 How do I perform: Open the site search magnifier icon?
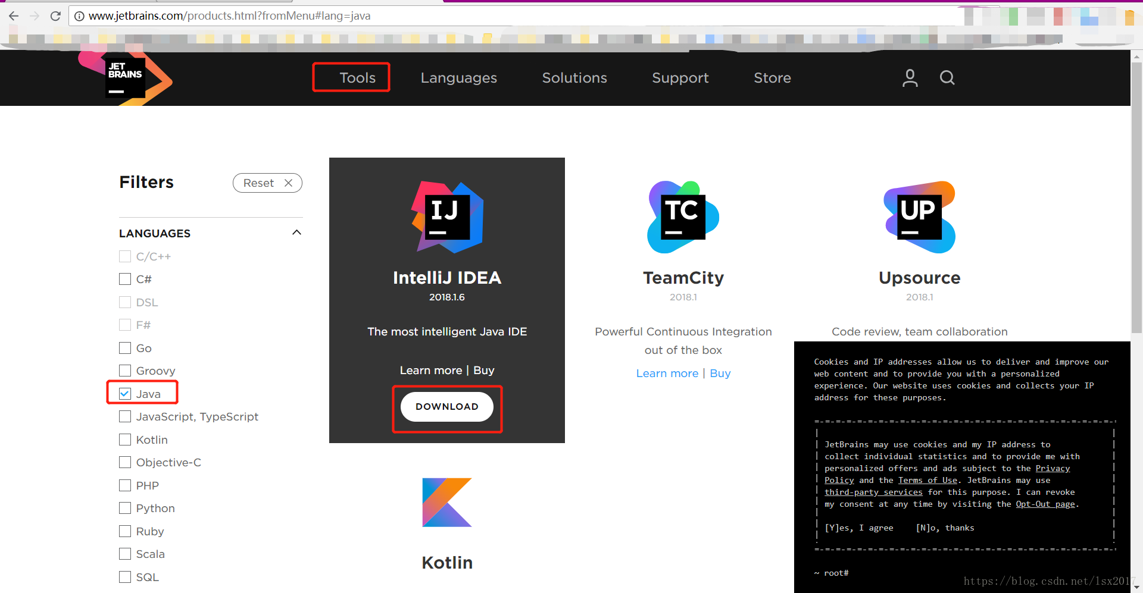point(947,78)
